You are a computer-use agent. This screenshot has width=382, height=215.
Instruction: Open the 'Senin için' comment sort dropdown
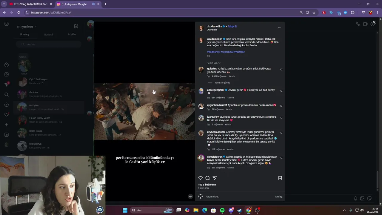tap(213, 63)
